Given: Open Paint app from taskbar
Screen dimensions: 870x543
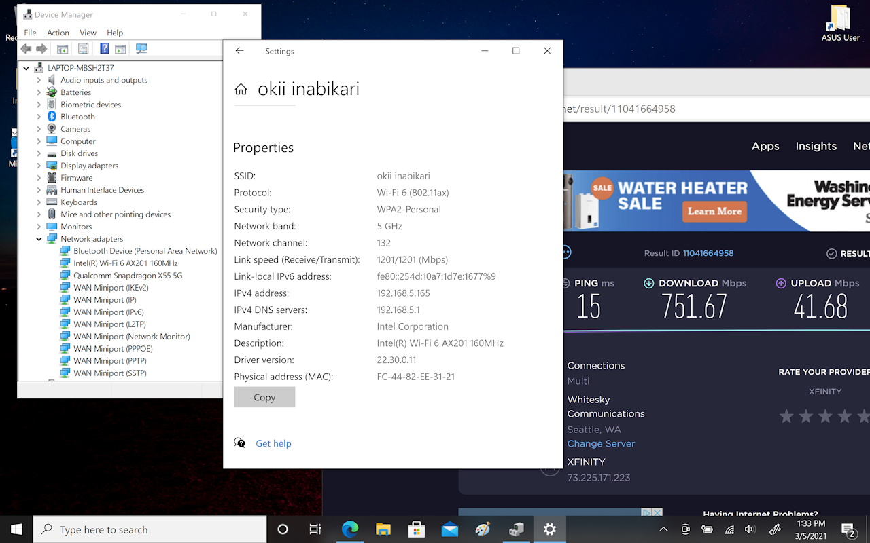Looking at the screenshot, I should click(x=483, y=529).
